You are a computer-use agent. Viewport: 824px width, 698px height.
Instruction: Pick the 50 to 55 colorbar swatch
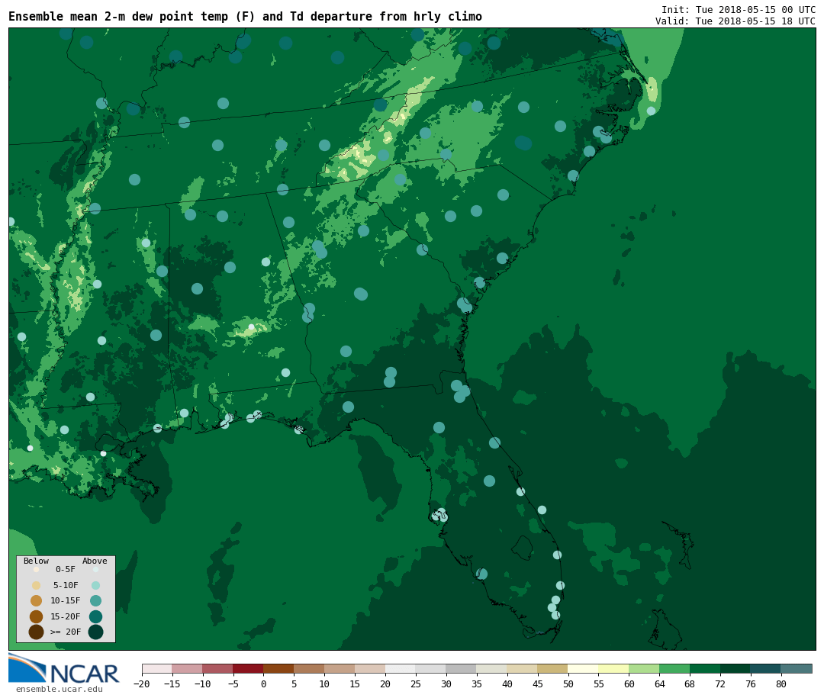(584, 668)
